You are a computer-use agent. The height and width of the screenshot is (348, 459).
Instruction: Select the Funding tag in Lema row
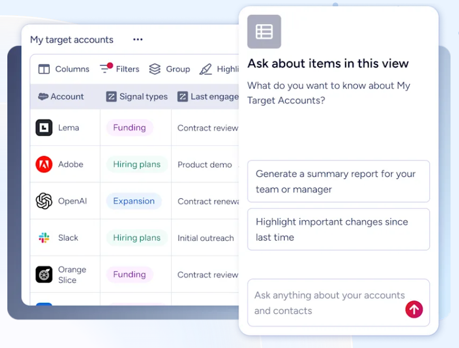pyautogui.click(x=129, y=128)
